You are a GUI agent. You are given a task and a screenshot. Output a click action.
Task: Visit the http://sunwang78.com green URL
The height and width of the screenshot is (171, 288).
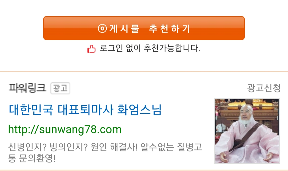tap(65, 129)
